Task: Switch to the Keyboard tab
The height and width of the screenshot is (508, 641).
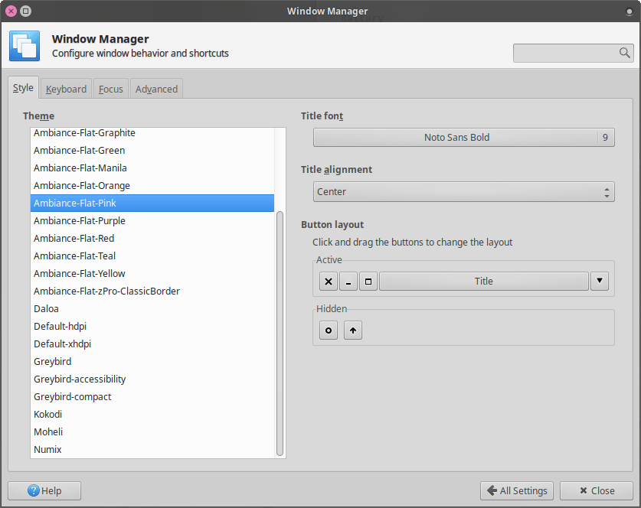Action: pos(66,89)
